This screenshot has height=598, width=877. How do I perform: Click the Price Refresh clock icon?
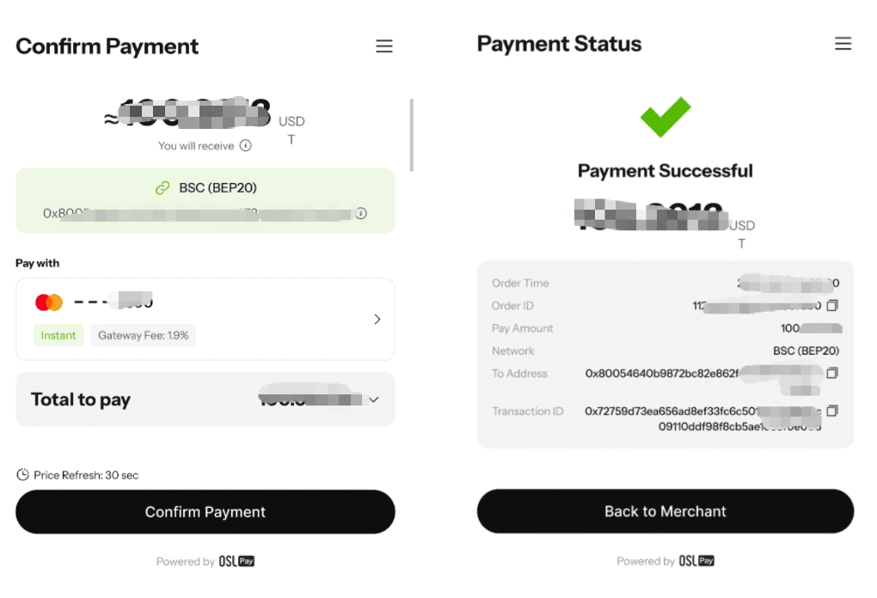(23, 475)
